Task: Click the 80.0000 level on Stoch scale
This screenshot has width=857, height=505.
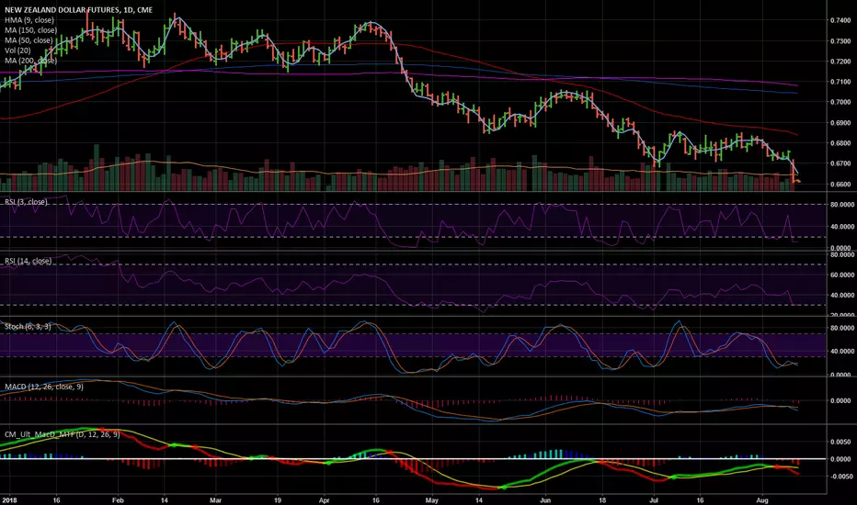Action: 841,328
